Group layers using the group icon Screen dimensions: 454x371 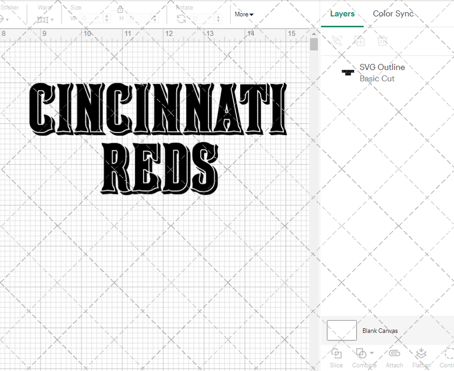pyautogui.click(x=337, y=41)
